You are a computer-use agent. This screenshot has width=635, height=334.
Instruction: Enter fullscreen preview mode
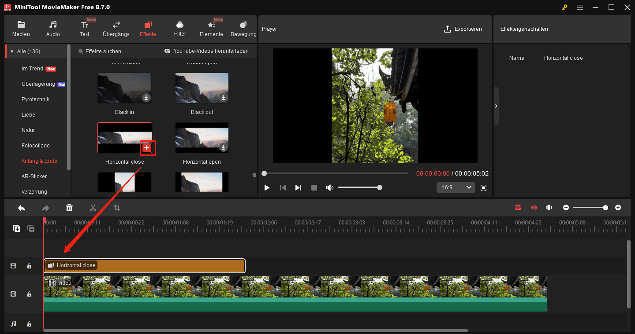pyautogui.click(x=483, y=187)
